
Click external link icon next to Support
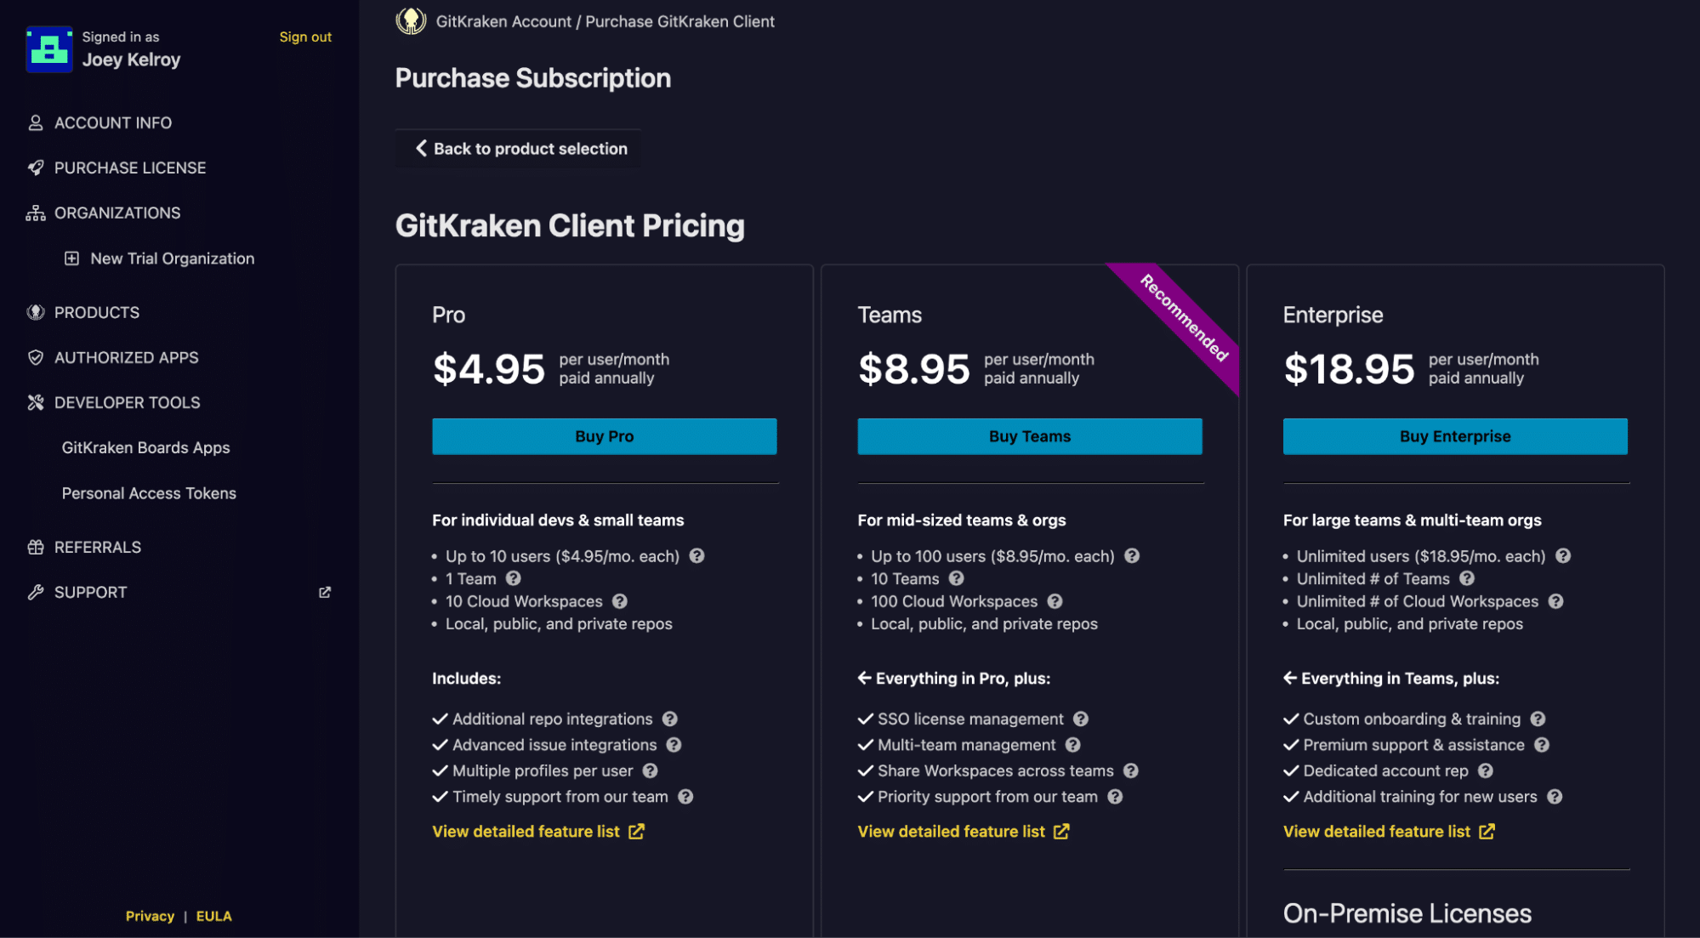pyautogui.click(x=325, y=592)
